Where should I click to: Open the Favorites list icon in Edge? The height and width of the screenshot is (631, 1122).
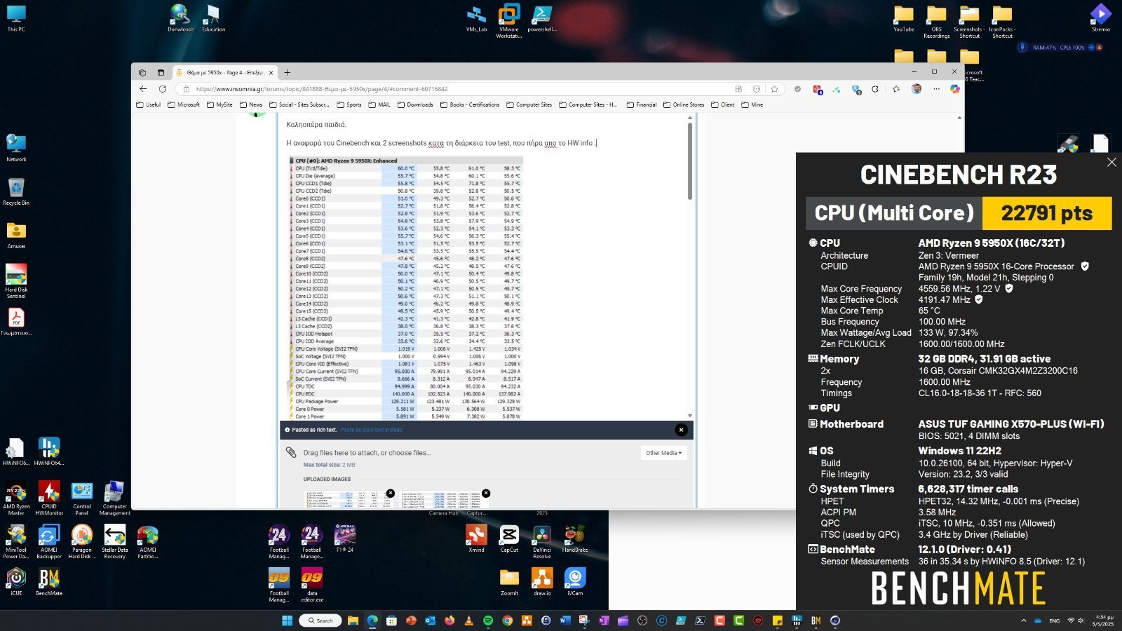point(896,89)
